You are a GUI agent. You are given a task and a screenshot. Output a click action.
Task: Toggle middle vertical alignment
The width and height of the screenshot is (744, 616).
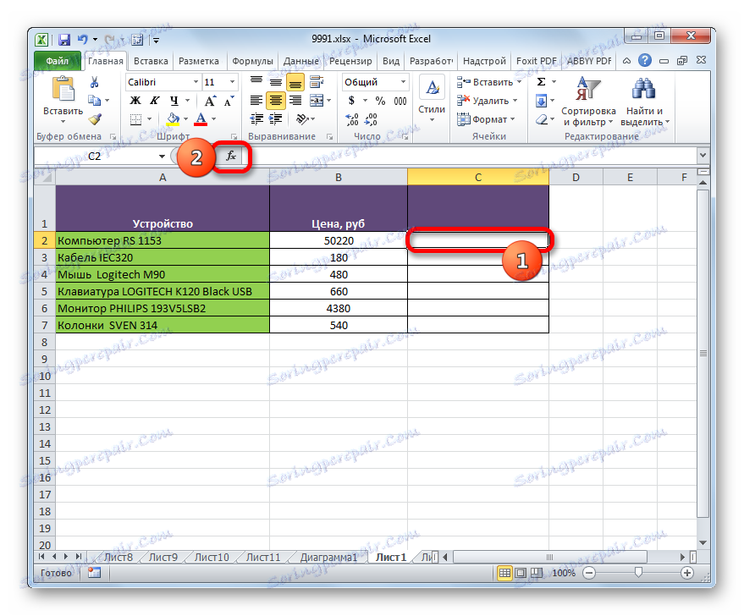(x=276, y=82)
